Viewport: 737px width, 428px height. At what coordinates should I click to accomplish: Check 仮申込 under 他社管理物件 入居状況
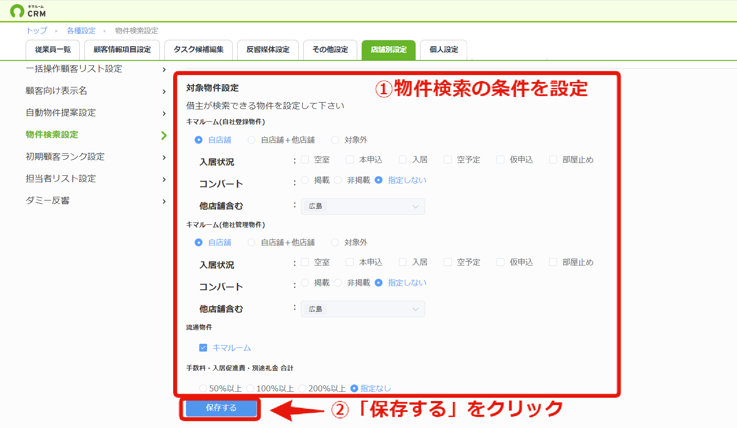coord(500,262)
